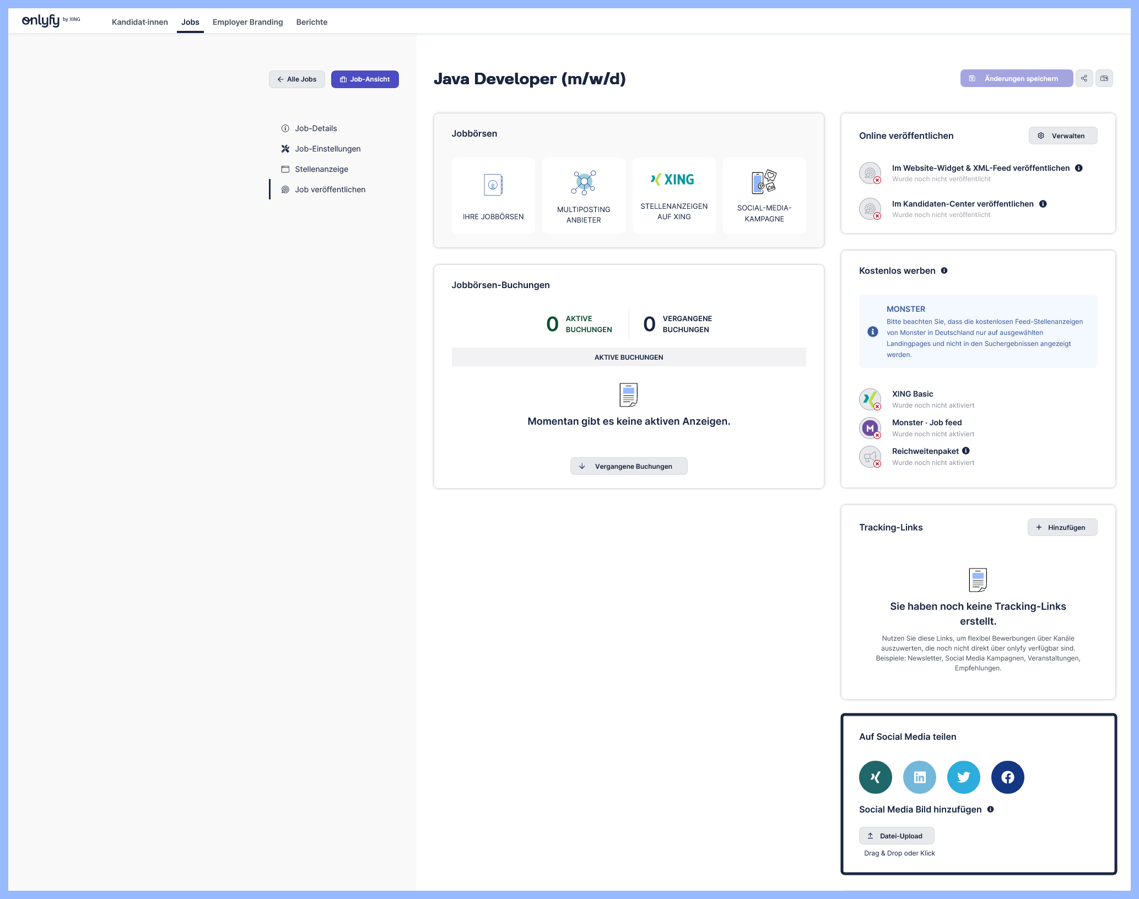Open the Multiposting Anbieter tile
This screenshot has width=1139, height=899.
click(x=584, y=196)
